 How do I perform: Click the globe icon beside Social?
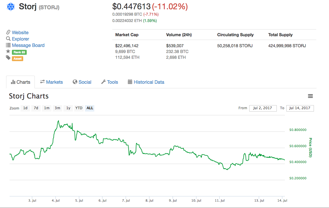click(x=75, y=82)
